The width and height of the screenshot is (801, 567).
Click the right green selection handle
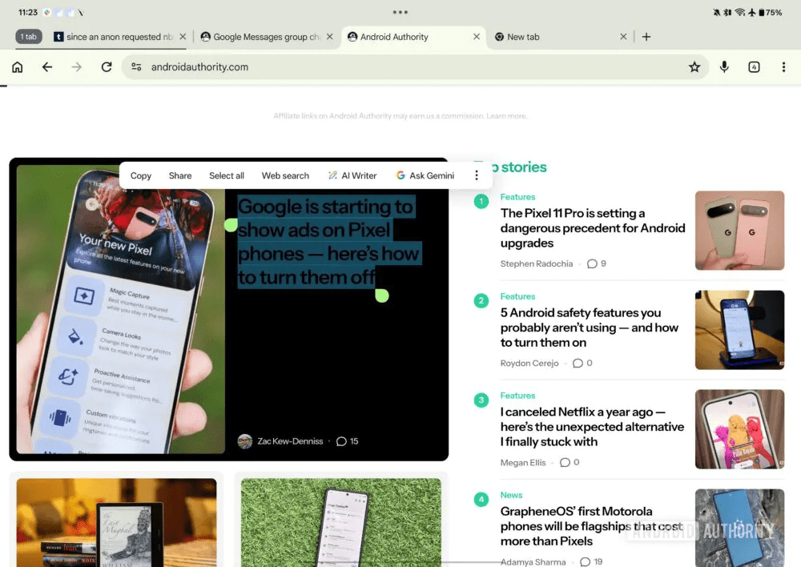pyautogui.click(x=382, y=296)
